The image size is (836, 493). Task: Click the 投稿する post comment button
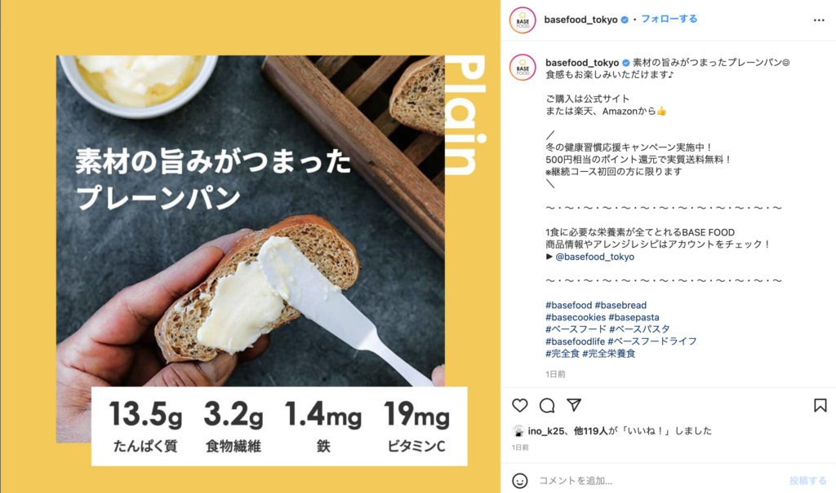(x=807, y=481)
